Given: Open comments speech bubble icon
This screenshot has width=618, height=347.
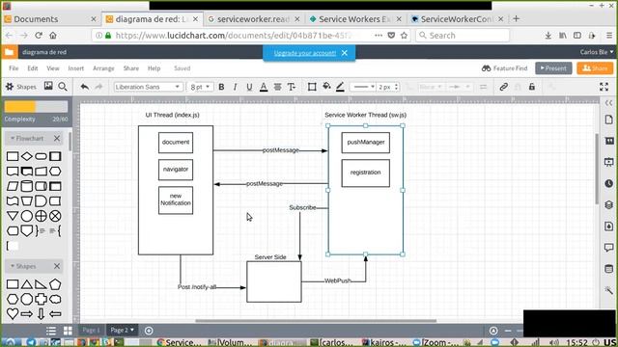Looking at the screenshot, I should coord(609,248).
